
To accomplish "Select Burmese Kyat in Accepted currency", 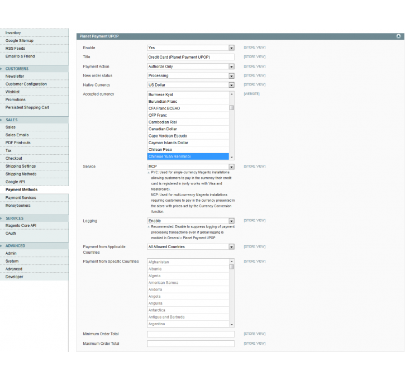I will pyautogui.click(x=188, y=94).
